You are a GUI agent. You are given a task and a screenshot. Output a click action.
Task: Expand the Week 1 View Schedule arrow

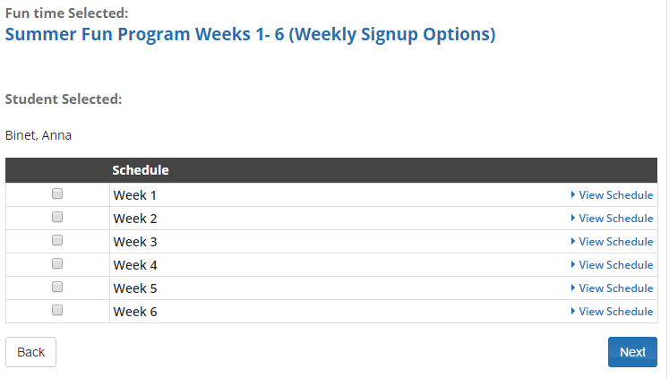click(573, 195)
